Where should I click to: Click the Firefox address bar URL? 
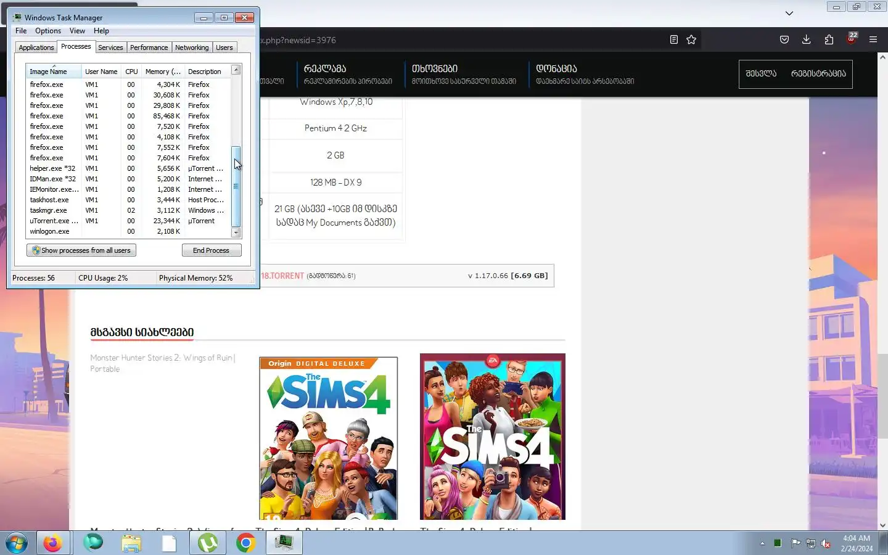click(298, 40)
